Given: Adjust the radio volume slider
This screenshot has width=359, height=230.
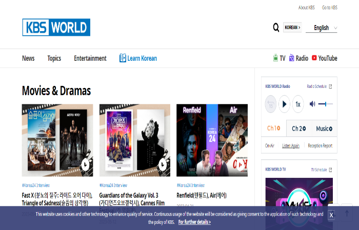Looking at the screenshot, I should (326, 104).
